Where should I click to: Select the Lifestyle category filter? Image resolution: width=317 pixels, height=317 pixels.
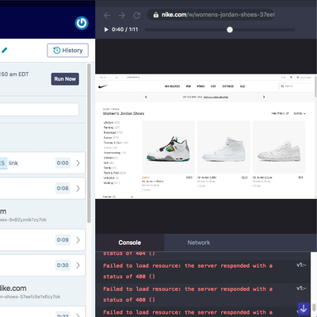pyautogui.click(x=112, y=123)
